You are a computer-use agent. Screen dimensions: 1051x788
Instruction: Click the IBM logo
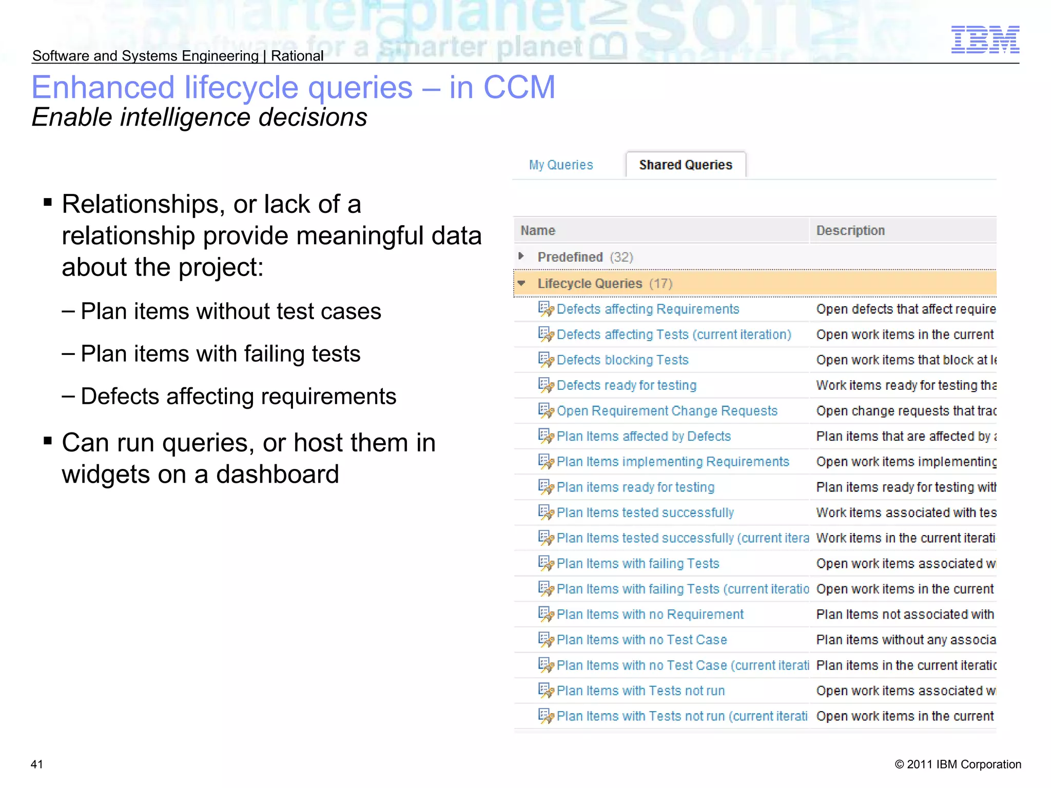985,40
